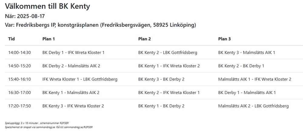Select the 'Tid' column header
The image size is (303, 133).
(12, 39)
